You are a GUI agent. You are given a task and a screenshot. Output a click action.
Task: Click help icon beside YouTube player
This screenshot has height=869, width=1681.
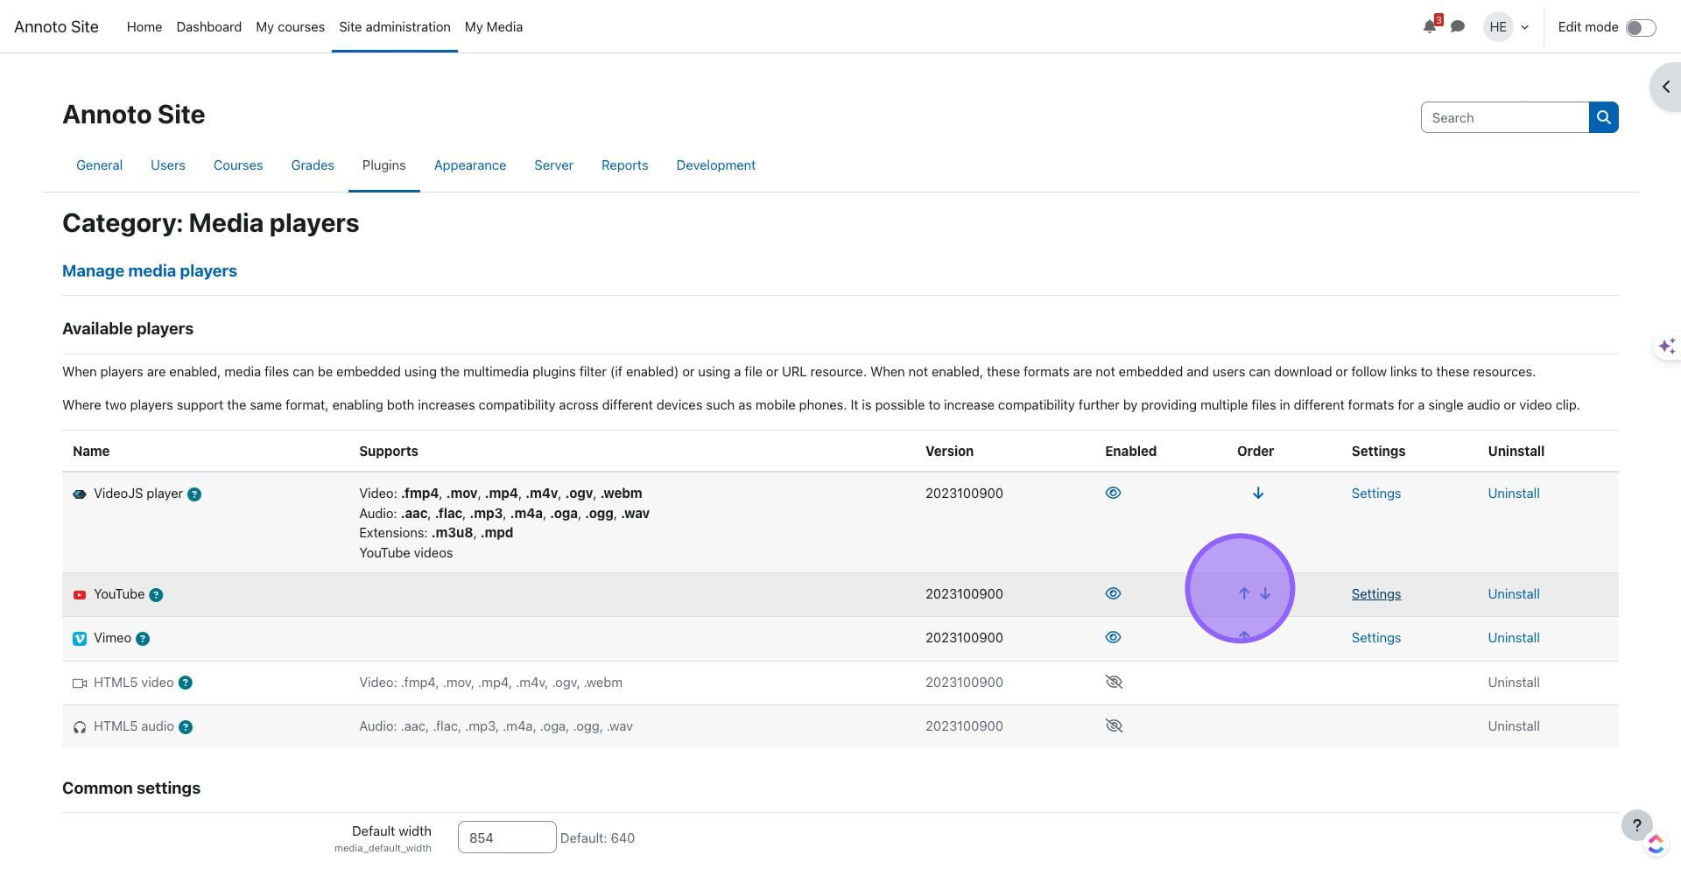click(156, 595)
